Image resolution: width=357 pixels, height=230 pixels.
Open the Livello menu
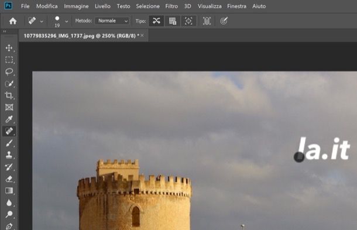coord(102,6)
